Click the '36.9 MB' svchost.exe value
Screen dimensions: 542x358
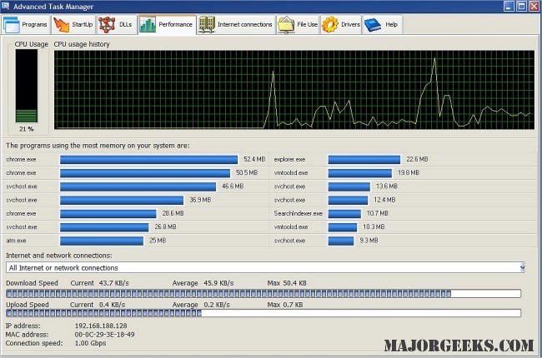tap(200, 200)
